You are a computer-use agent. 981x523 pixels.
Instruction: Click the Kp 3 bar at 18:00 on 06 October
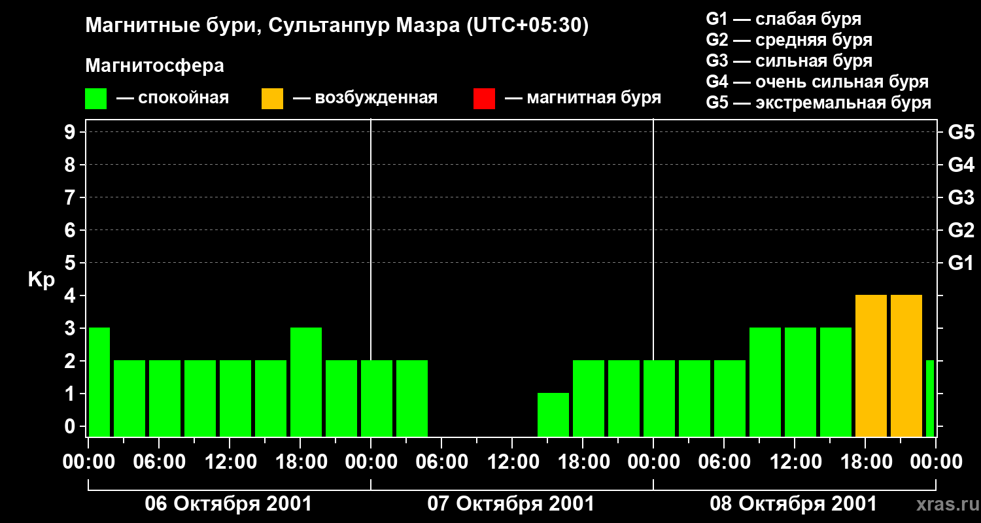(x=306, y=382)
